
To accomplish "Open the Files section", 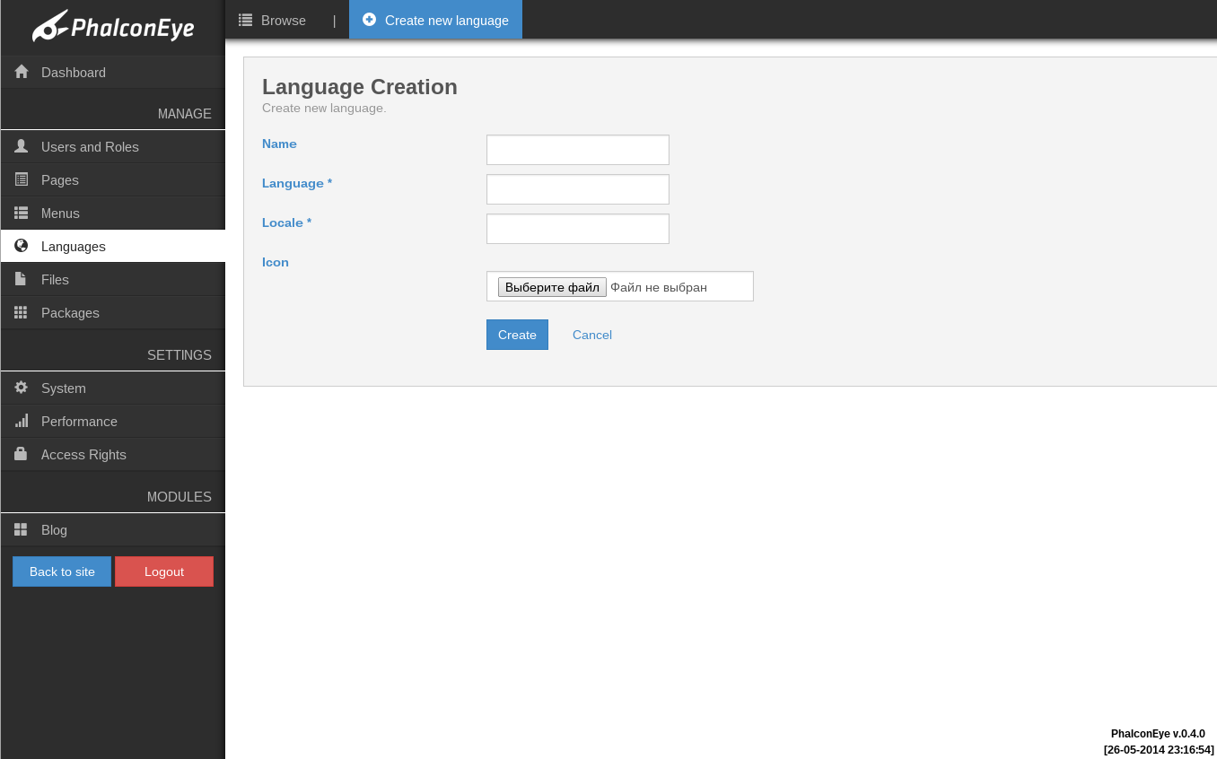I will point(112,279).
